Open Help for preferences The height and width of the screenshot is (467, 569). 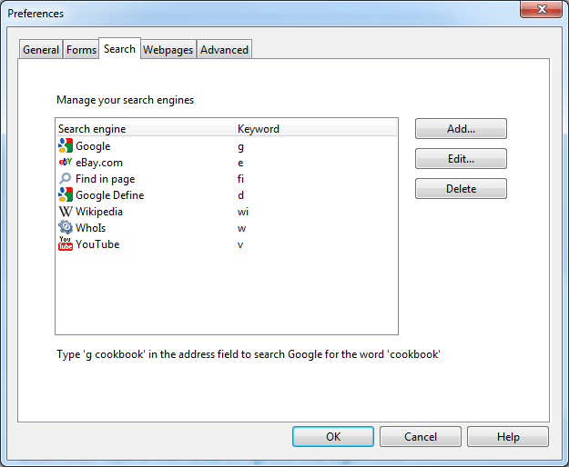(508, 437)
